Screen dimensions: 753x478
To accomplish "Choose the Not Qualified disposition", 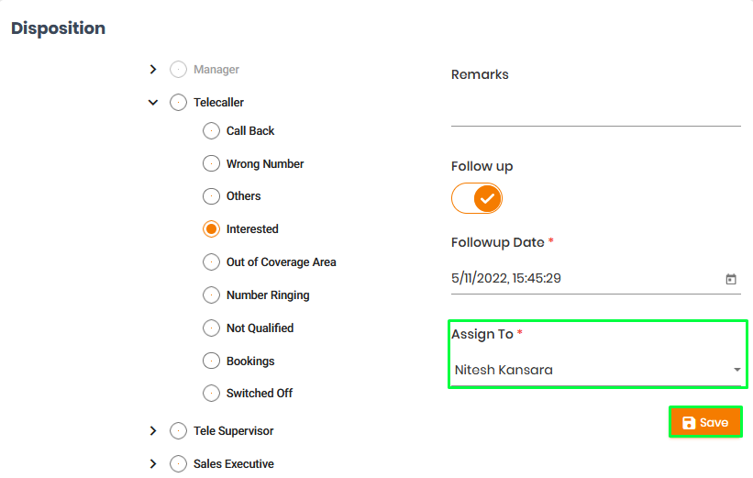I will click(x=211, y=328).
